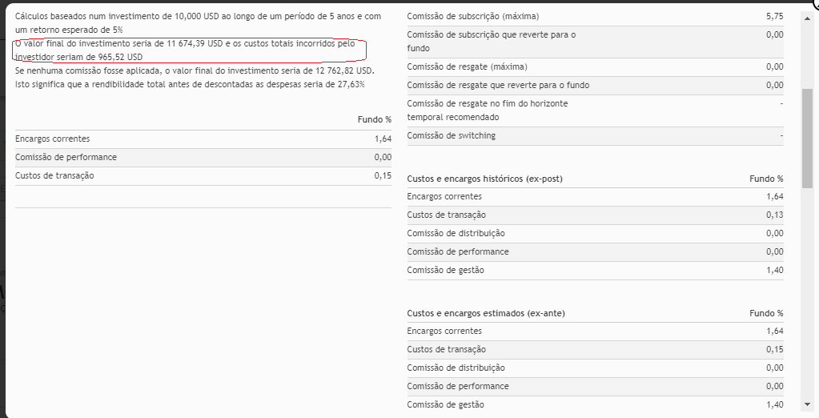Click the 0,13 transaction cost value
The height and width of the screenshot is (418, 819).
774,215
